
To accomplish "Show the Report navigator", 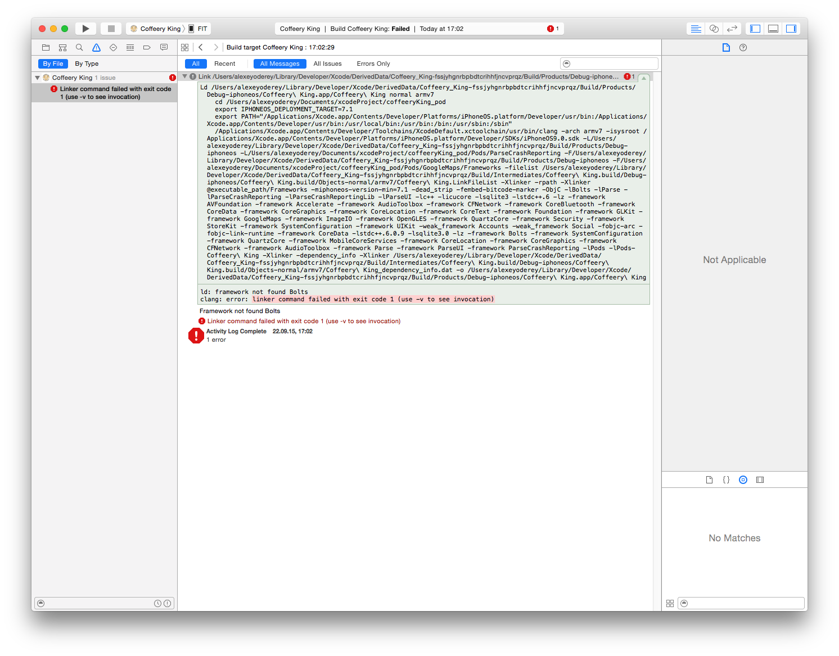I will click(x=164, y=48).
